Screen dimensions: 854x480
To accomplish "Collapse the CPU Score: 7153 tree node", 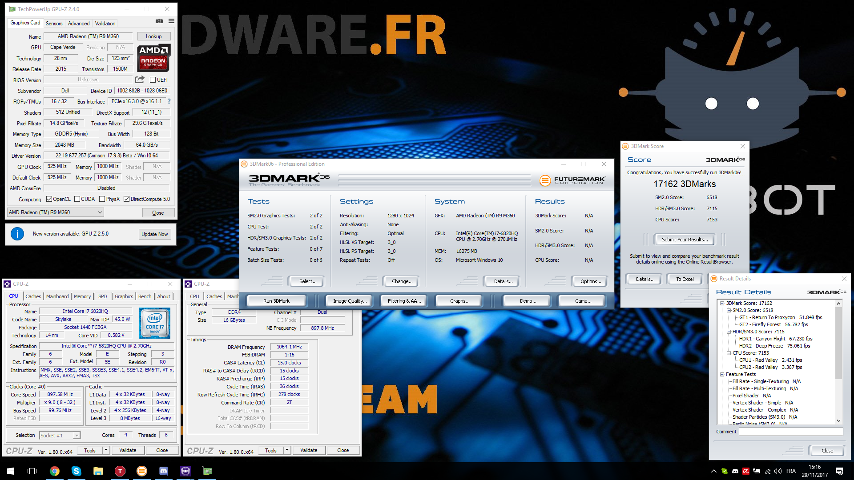I will [x=729, y=353].
